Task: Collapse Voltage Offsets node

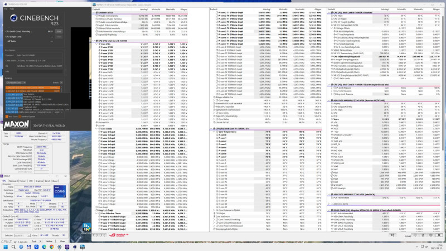Action: (x=332, y=28)
